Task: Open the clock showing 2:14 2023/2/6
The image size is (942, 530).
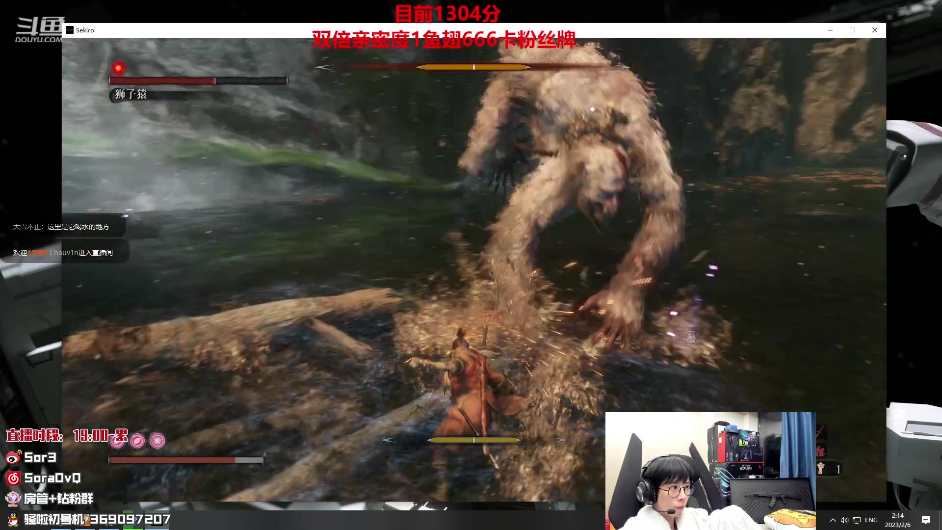Action: pyautogui.click(x=897, y=520)
